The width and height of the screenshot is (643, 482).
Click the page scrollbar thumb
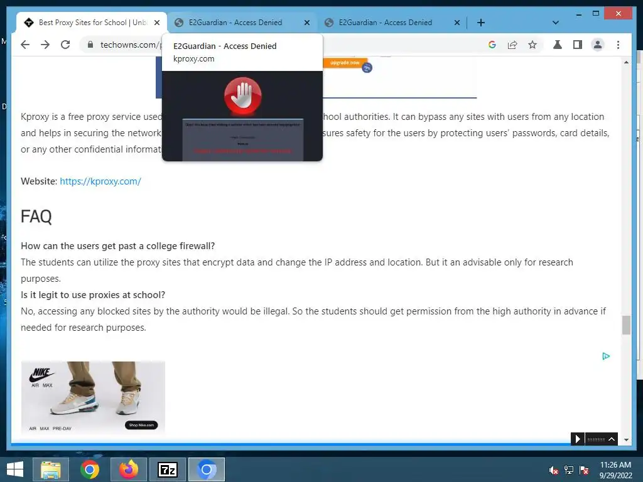[x=626, y=325]
